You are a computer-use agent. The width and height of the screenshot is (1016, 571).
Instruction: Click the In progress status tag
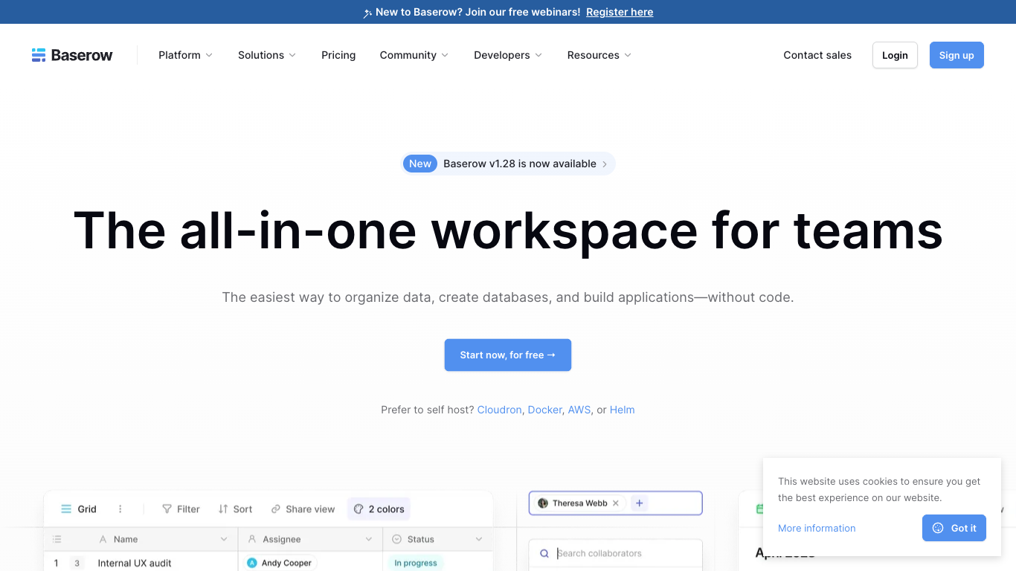click(416, 563)
